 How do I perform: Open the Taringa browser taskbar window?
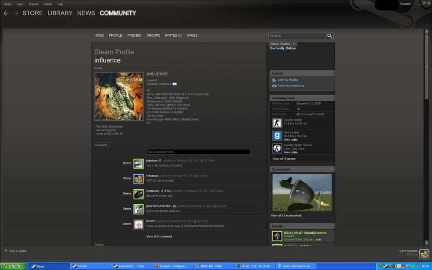(x=173, y=266)
